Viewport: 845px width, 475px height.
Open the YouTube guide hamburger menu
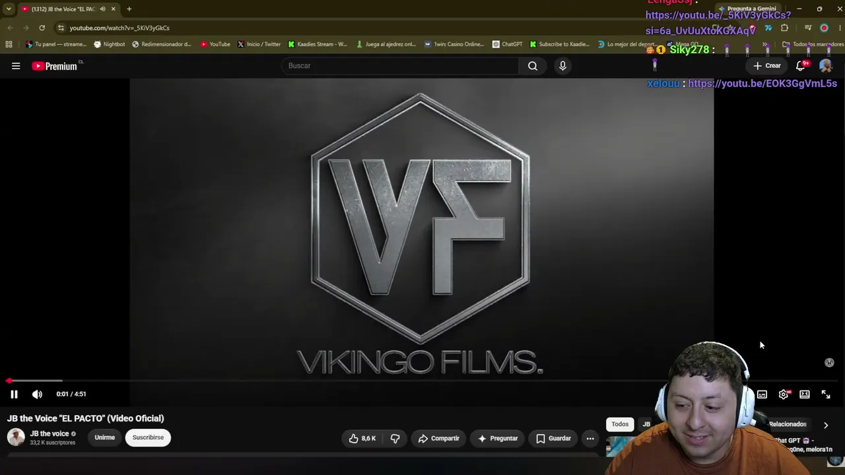pos(16,66)
